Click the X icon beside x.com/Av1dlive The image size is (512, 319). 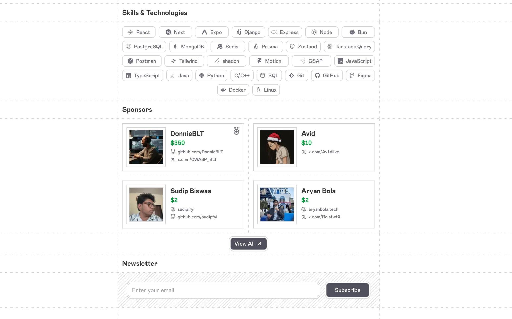click(304, 152)
